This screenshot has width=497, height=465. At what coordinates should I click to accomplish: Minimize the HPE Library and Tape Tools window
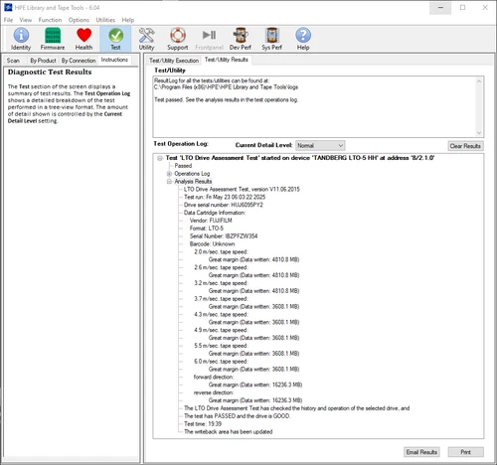pos(440,8)
